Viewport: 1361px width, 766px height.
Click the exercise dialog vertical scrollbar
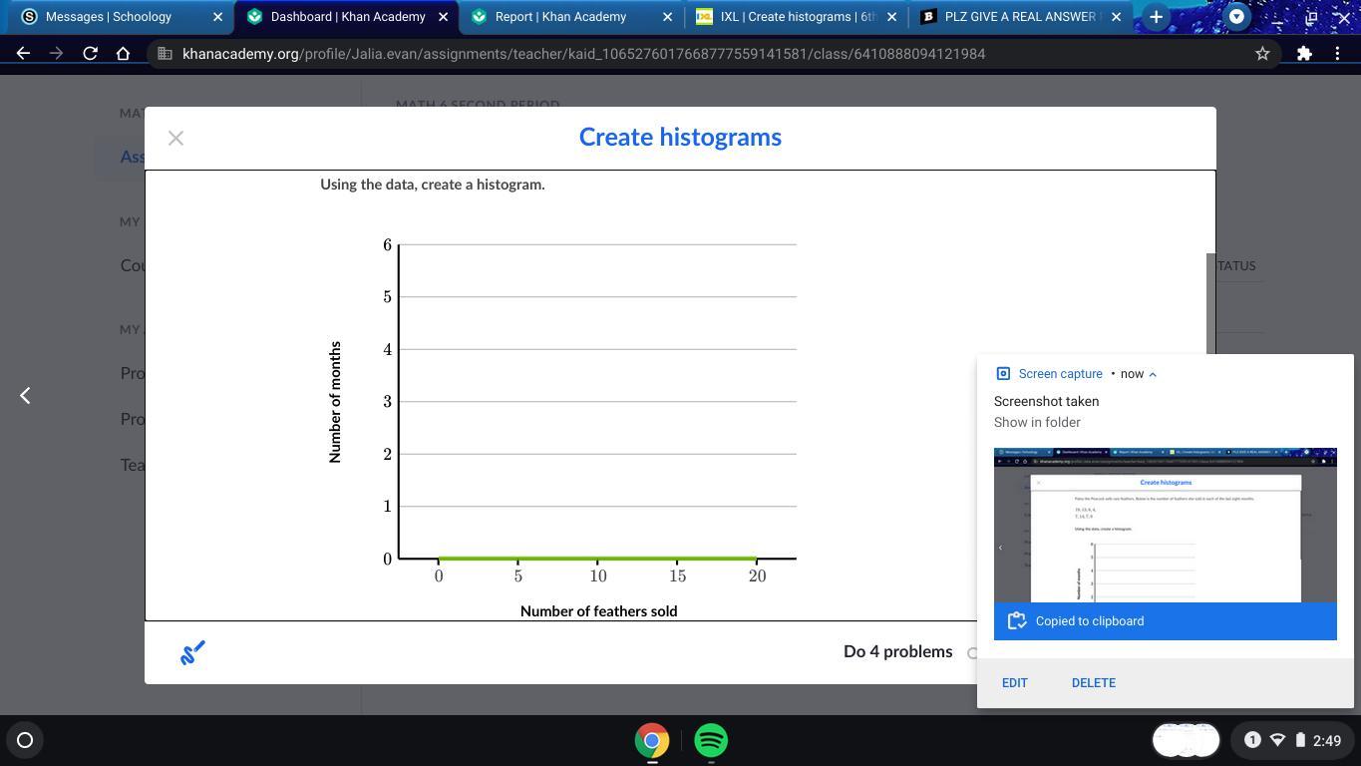tap(1210, 302)
